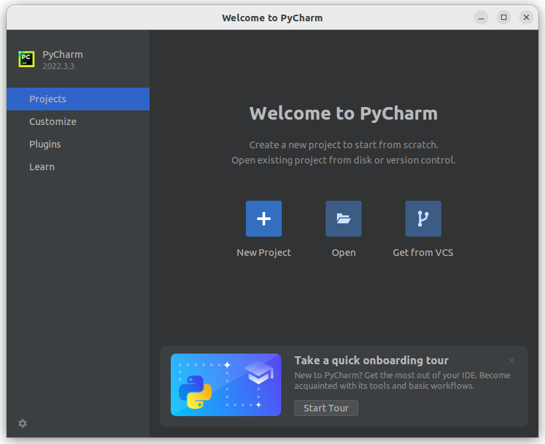Dismiss the onboarding tour with its X
Viewport: 545px width, 444px height.
point(512,360)
